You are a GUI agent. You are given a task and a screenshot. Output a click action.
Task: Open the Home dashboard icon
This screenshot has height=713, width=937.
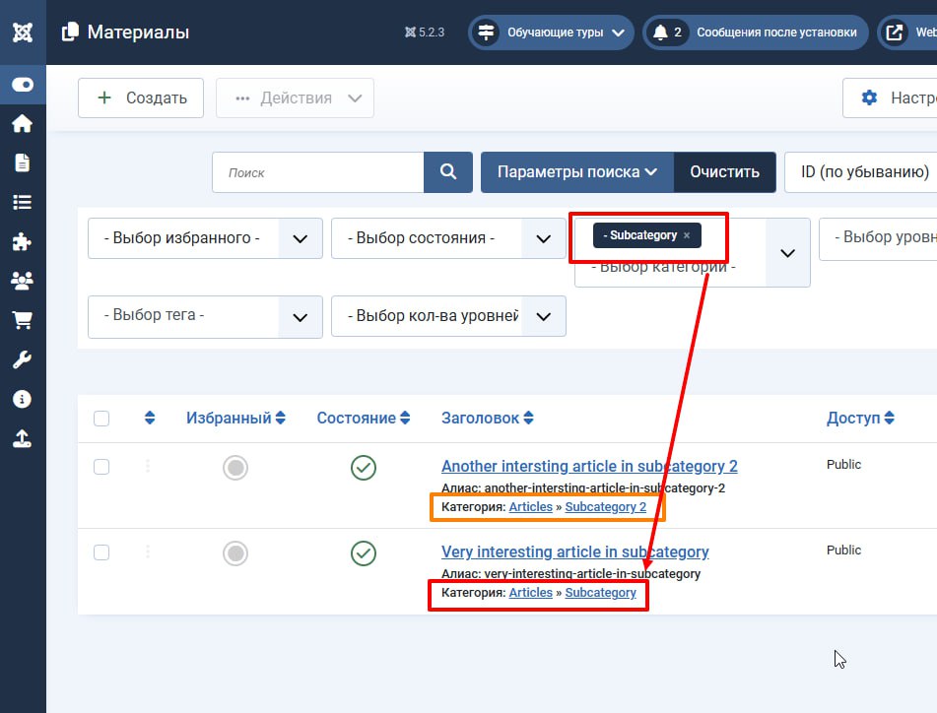tap(22, 124)
